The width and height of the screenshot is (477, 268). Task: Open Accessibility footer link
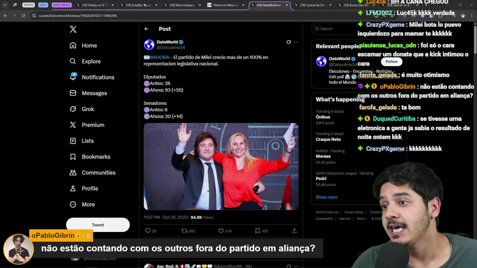coord(324,218)
